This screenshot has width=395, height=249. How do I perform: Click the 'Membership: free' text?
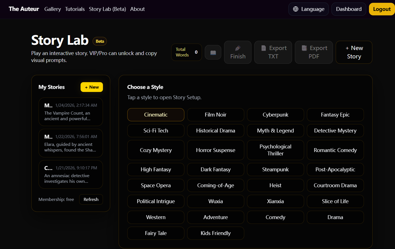(x=56, y=199)
